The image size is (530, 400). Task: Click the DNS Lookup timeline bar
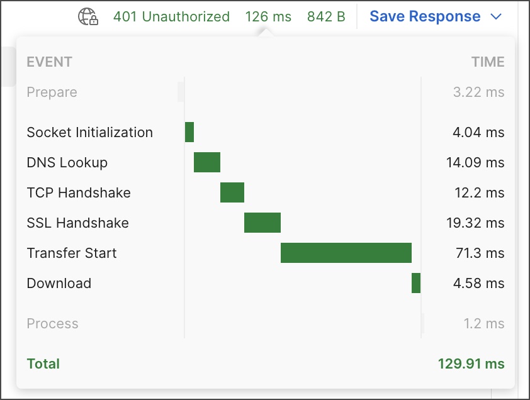click(206, 162)
